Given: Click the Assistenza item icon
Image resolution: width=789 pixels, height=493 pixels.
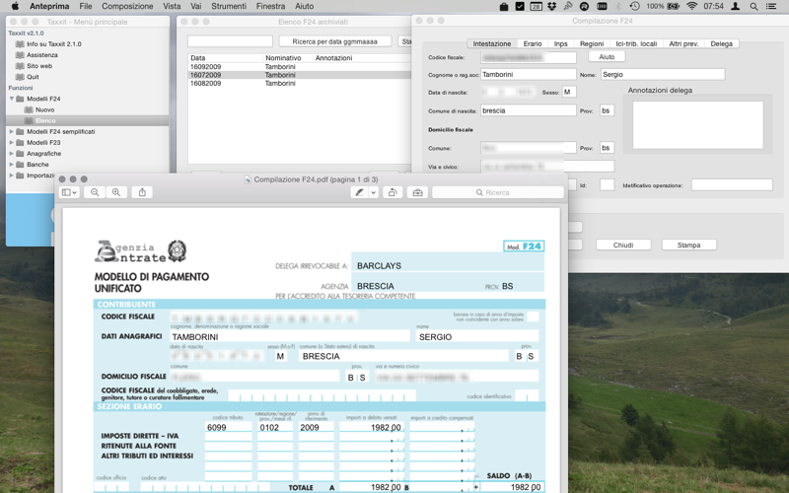Looking at the screenshot, I should point(20,55).
